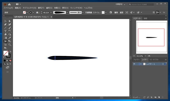This screenshot has height=101, width=170.
Task: Open arrange documents dropdown
Action: [18, 4]
